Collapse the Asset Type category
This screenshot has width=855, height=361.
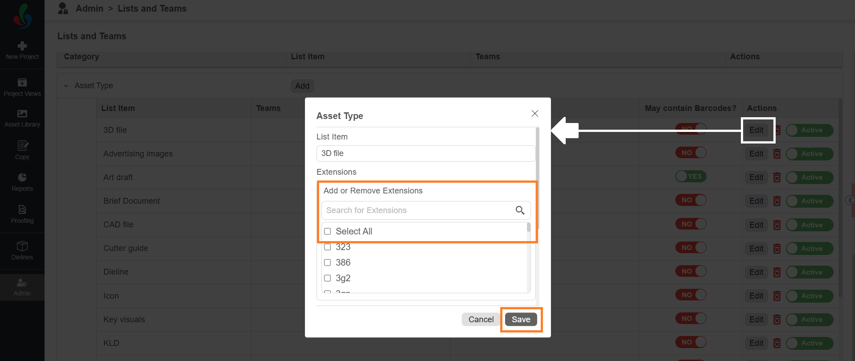(x=66, y=86)
